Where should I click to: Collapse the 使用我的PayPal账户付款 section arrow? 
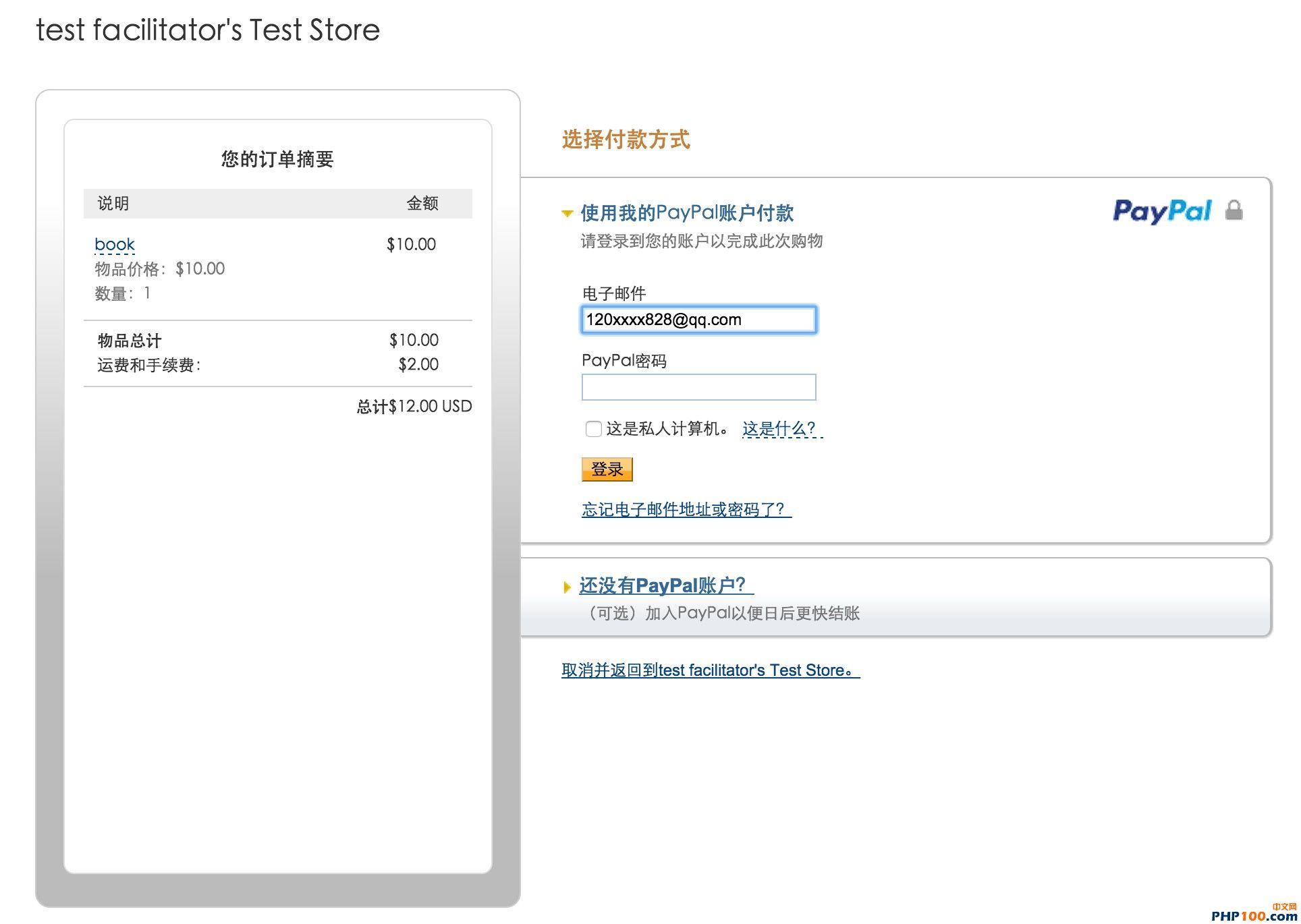pyautogui.click(x=567, y=214)
